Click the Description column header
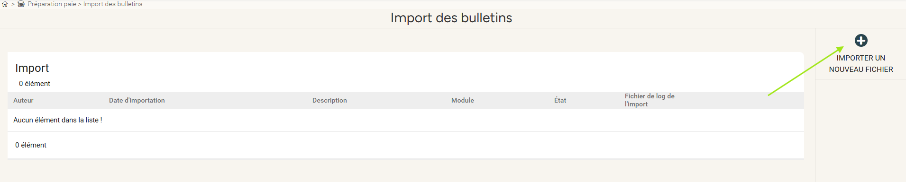This screenshot has width=906, height=182. click(329, 100)
